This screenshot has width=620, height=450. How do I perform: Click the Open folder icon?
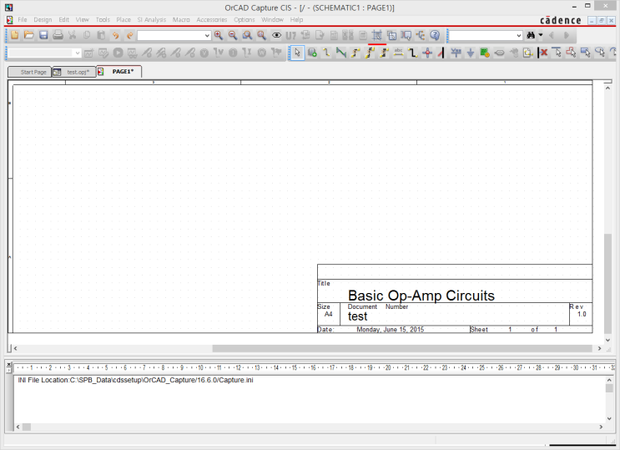point(29,35)
